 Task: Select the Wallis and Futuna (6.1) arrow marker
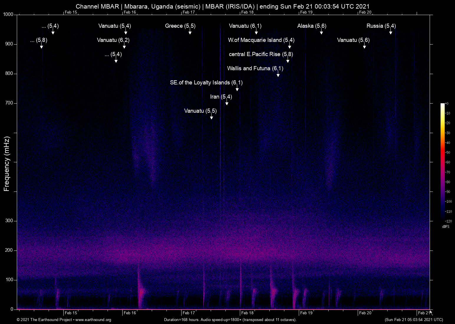click(278, 74)
